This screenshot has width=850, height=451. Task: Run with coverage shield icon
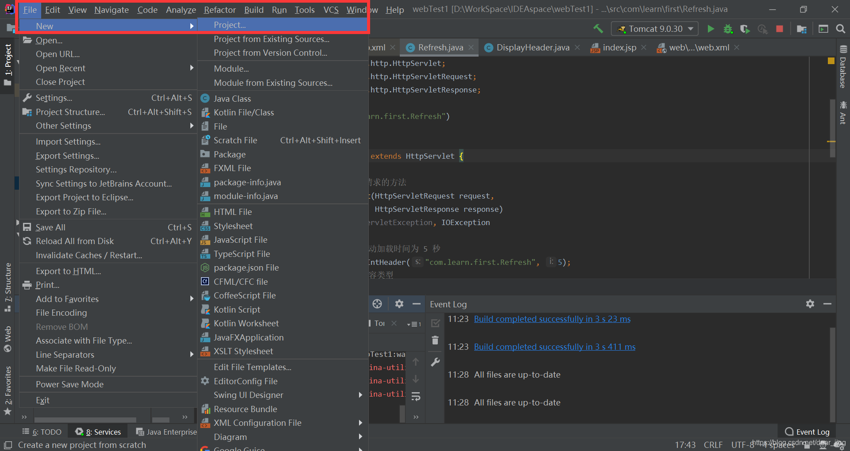(745, 29)
